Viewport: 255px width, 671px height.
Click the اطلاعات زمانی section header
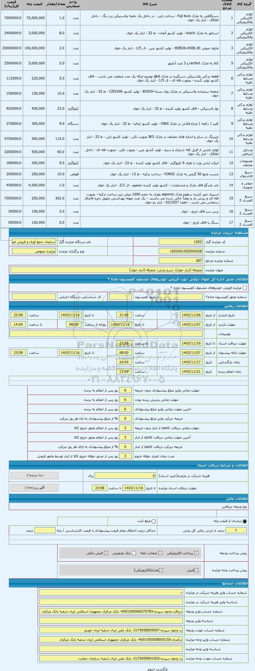click(x=128, y=306)
